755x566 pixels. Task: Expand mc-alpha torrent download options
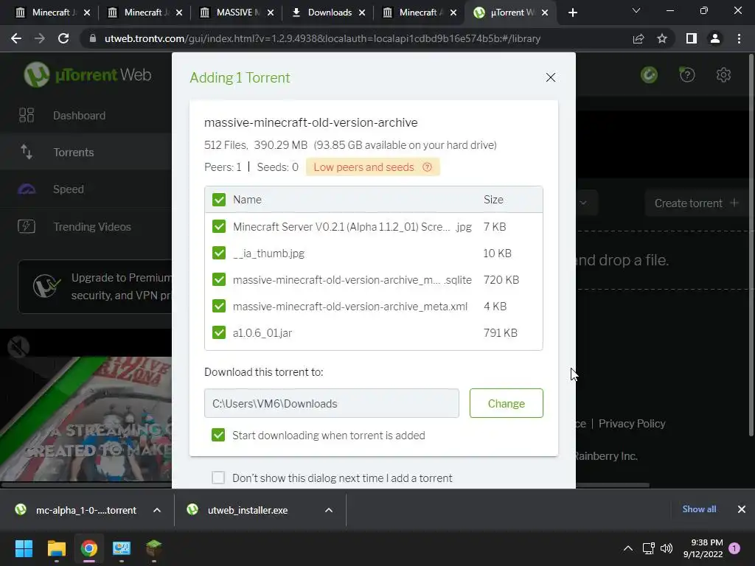point(157,510)
